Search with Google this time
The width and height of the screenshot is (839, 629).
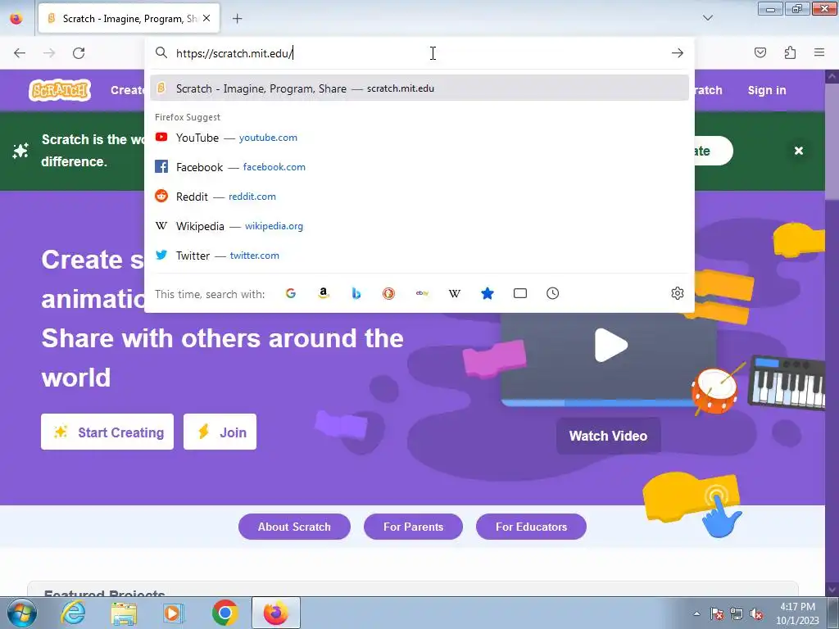pyautogui.click(x=291, y=293)
